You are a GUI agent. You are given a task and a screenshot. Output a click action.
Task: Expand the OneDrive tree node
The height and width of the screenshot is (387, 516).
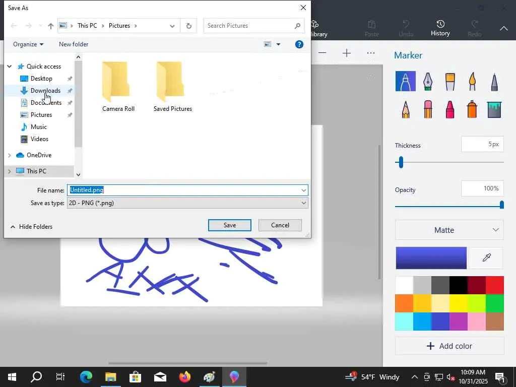pyautogui.click(x=10, y=155)
